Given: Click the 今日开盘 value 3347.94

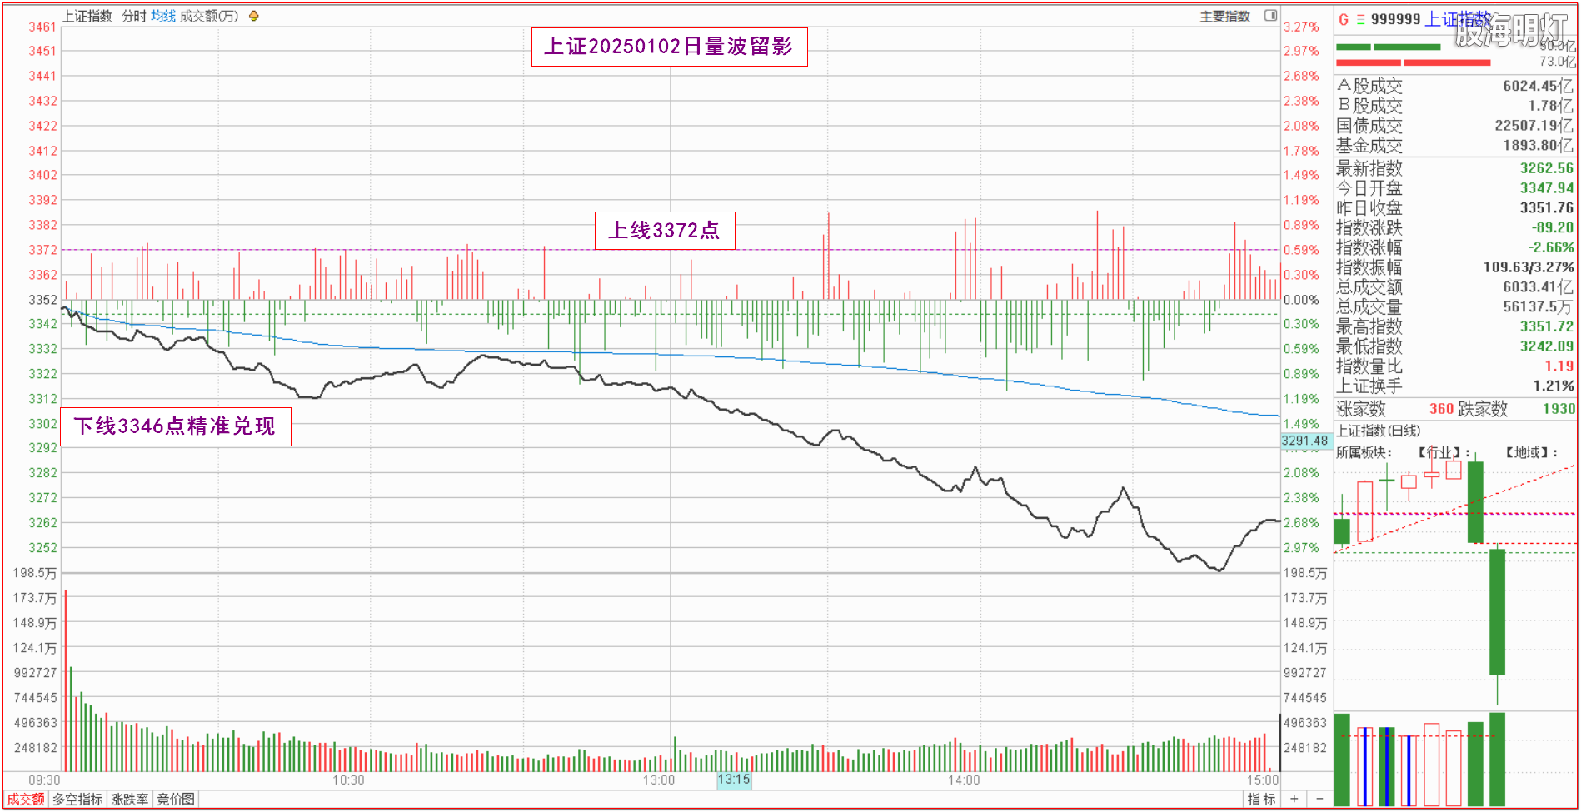Looking at the screenshot, I should [x=1547, y=188].
